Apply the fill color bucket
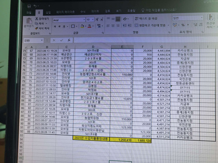Screen dimensions: 218x163 pos(82,26)
